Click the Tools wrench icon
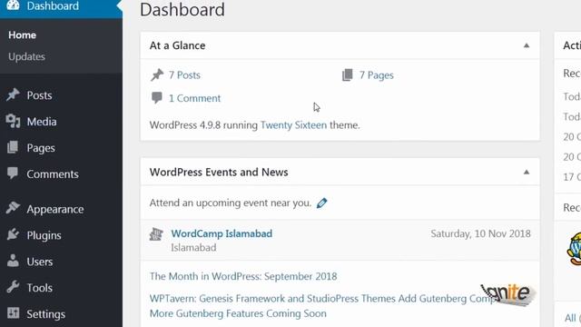The width and height of the screenshot is (581, 327). pos(13,287)
